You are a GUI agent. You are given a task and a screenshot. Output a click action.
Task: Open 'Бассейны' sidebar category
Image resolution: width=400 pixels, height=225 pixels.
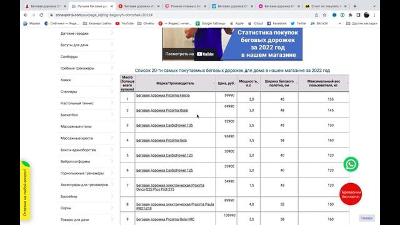coord(69,196)
